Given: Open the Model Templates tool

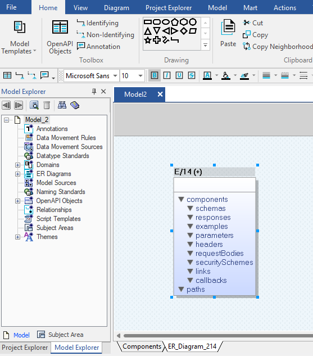Looking at the screenshot, I should 19,38.
